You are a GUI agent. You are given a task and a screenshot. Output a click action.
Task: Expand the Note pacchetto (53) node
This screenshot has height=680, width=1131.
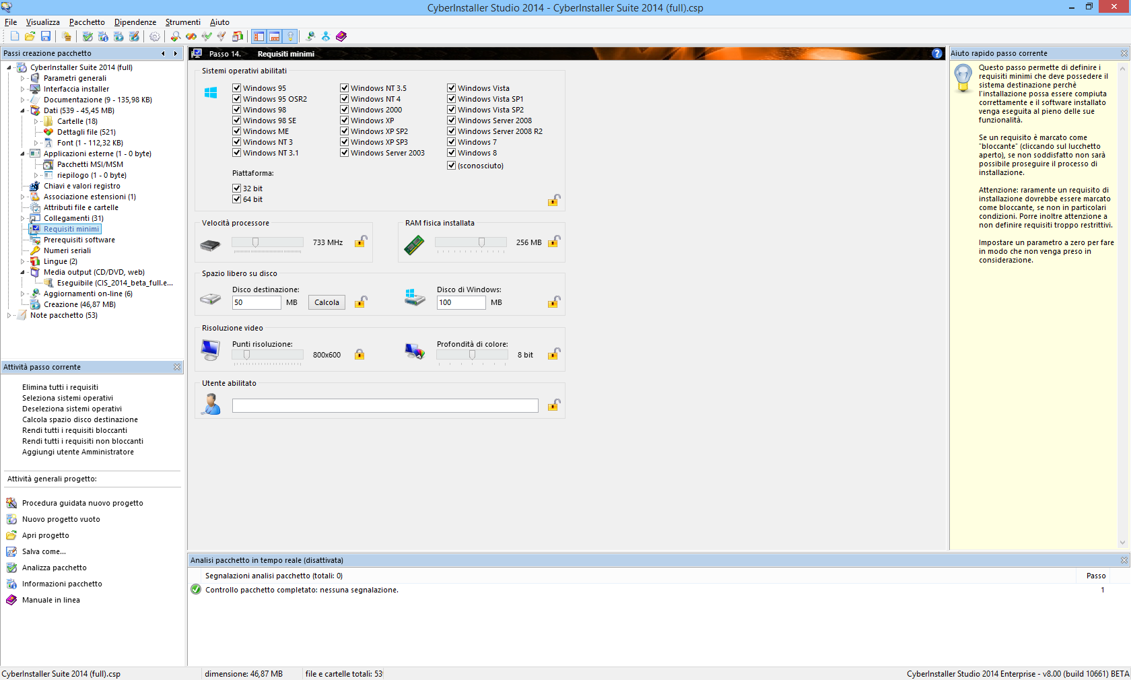click(9, 315)
